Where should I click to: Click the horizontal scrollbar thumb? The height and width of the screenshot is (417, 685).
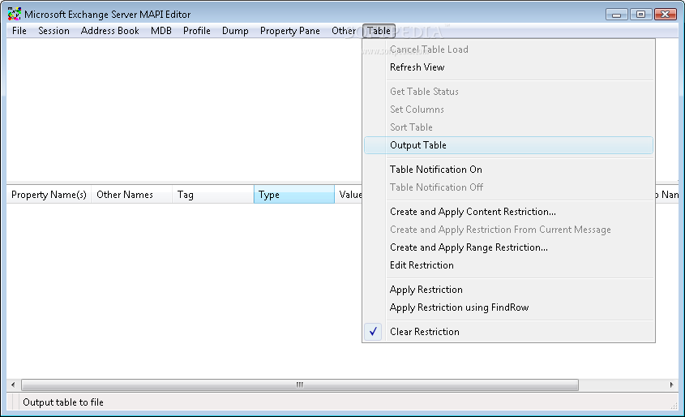[300, 385]
